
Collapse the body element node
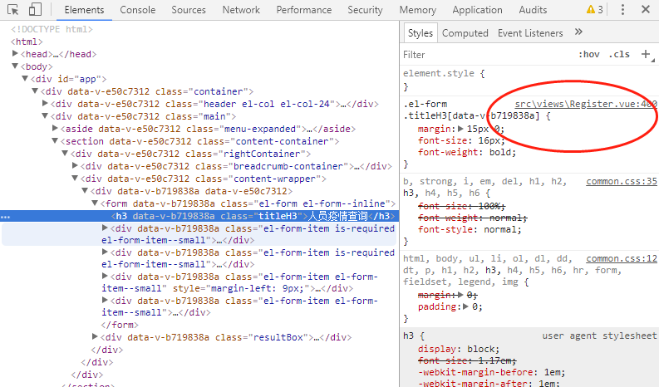coord(15,66)
